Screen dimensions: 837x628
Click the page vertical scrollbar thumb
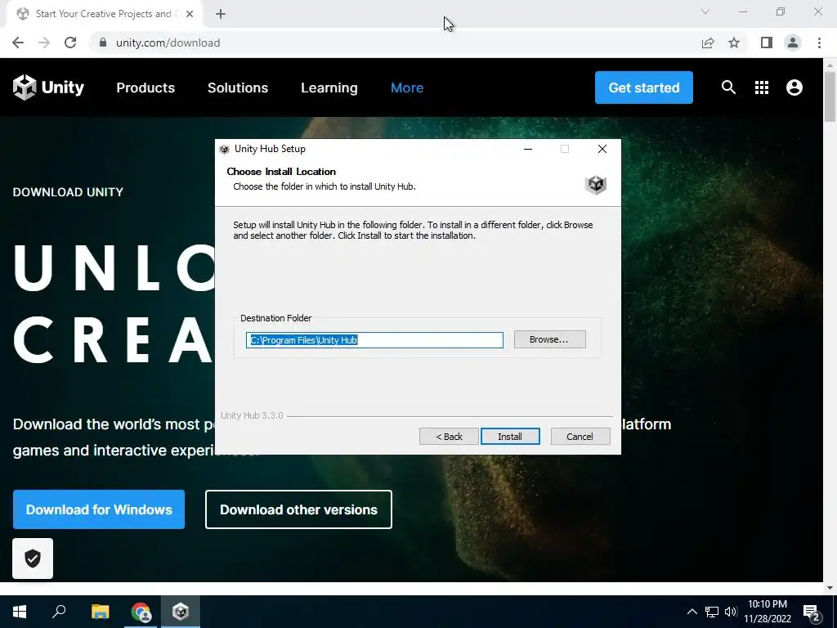click(830, 96)
